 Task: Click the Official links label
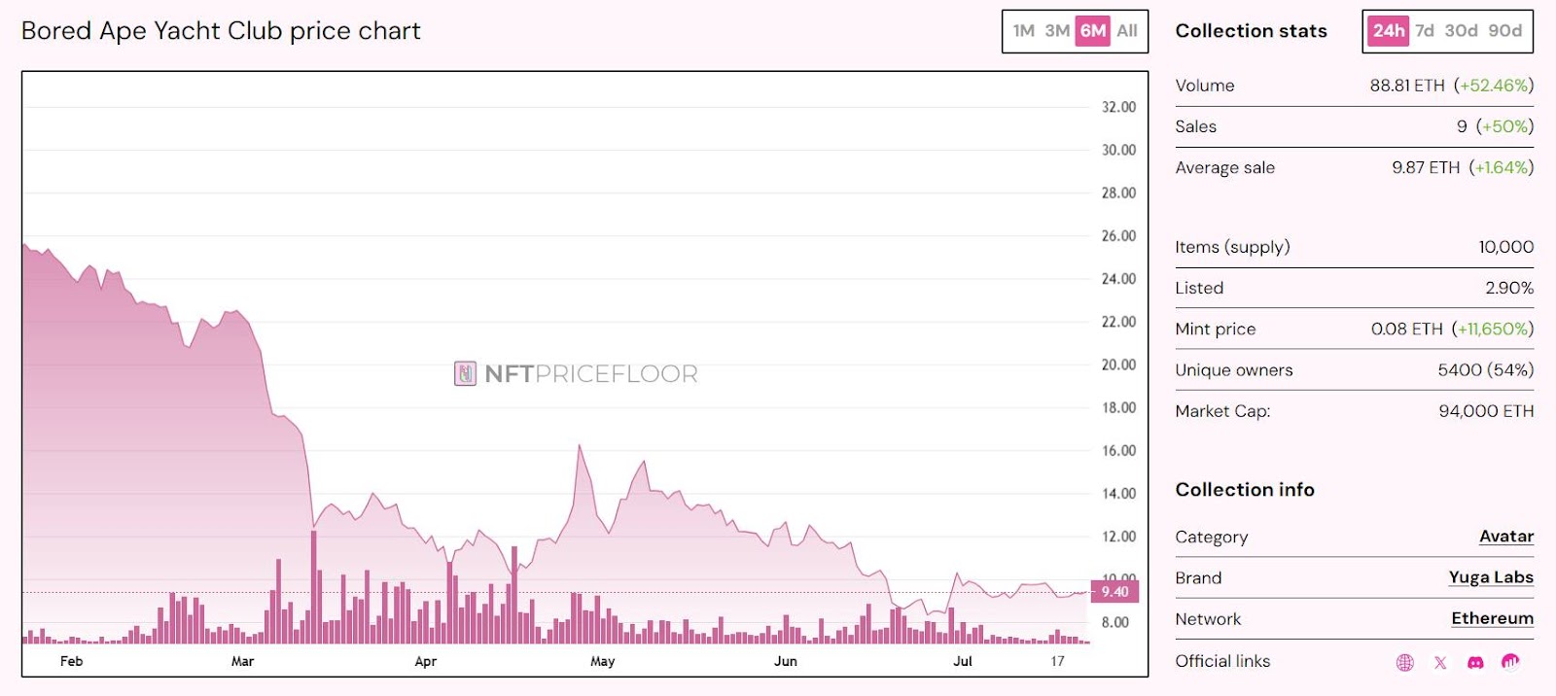[x=1222, y=661]
